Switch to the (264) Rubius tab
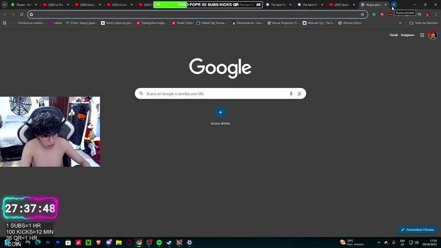The height and width of the screenshot is (248, 441). pos(88,5)
